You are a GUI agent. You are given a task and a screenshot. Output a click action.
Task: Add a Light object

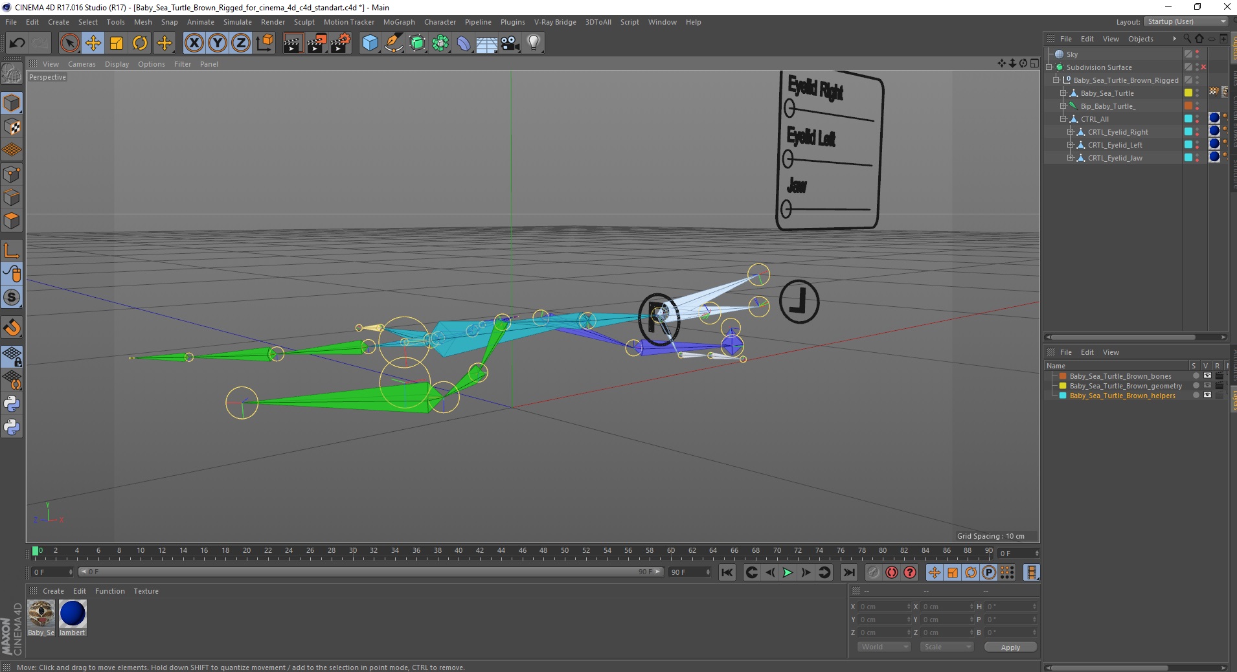(x=534, y=43)
